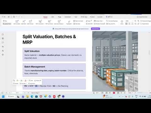Image resolution: width=151 pixels, height=113 pixels.
Task: Run the OCR PDF tool
Action: pyautogui.click(x=89, y=24)
